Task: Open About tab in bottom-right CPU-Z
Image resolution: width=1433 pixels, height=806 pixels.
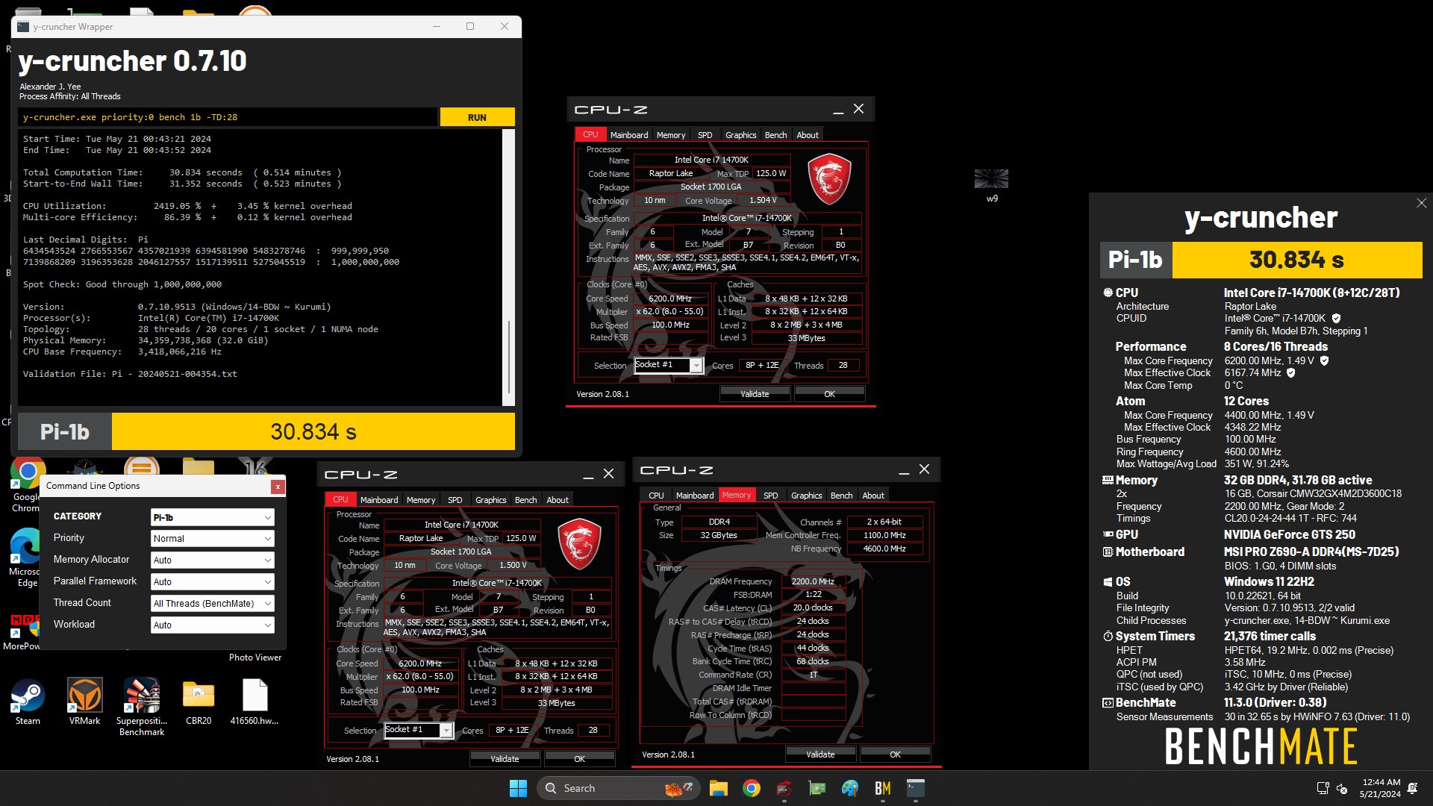Action: pyautogui.click(x=873, y=496)
